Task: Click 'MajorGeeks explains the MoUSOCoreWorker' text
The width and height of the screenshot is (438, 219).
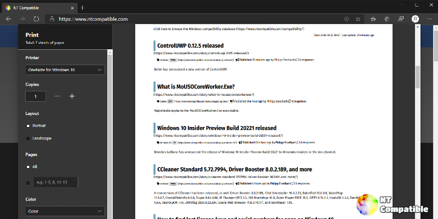Action: coord(197,111)
